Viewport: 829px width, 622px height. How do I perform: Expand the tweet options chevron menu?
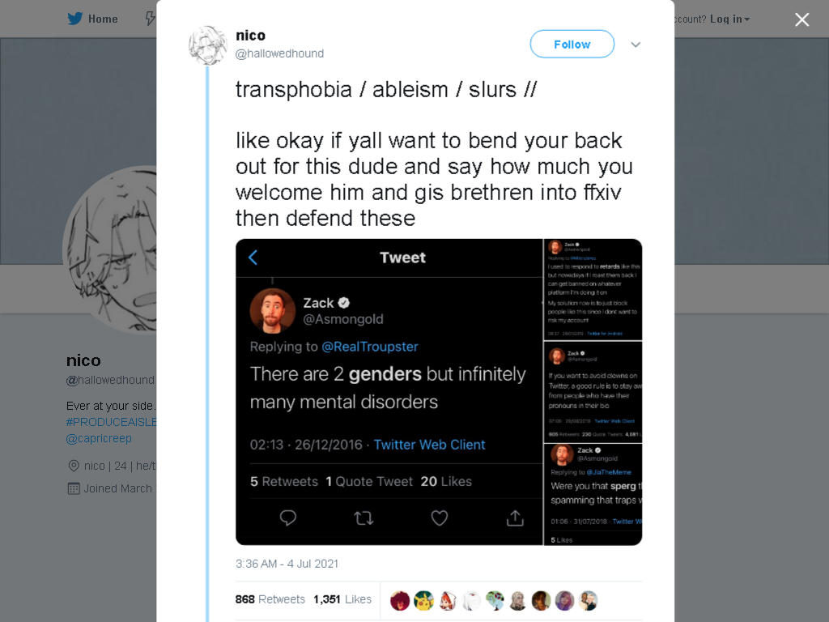[636, 45]
